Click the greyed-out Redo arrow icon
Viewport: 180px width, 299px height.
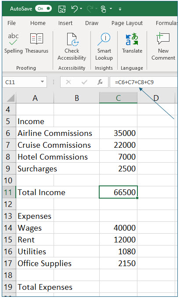(x=90, y=9)
